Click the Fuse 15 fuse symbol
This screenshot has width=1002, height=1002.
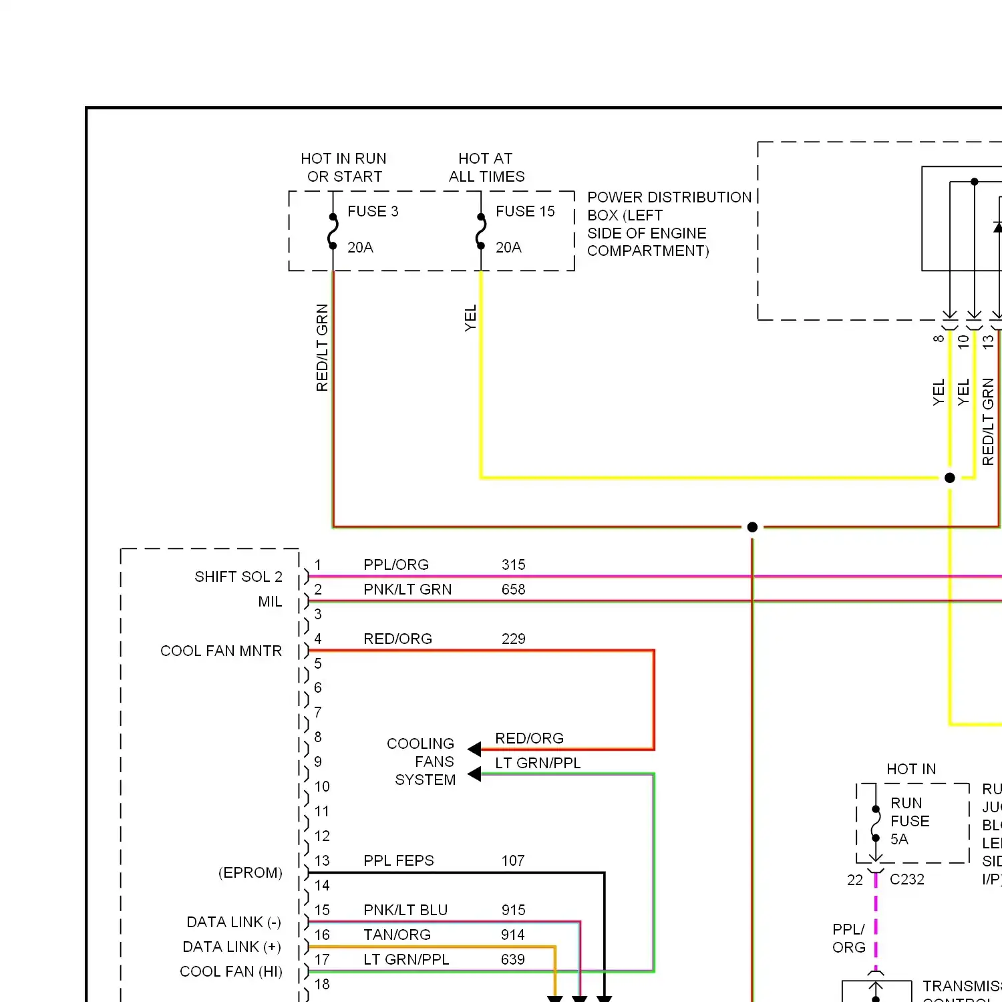click(481, 231)
